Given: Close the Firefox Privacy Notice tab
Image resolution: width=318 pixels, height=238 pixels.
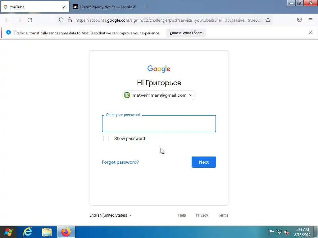Looking at the screenshot, I should [134, 7].
